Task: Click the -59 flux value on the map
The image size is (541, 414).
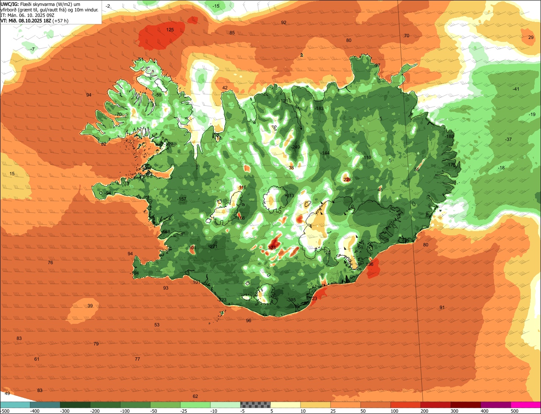Action: 158,95
